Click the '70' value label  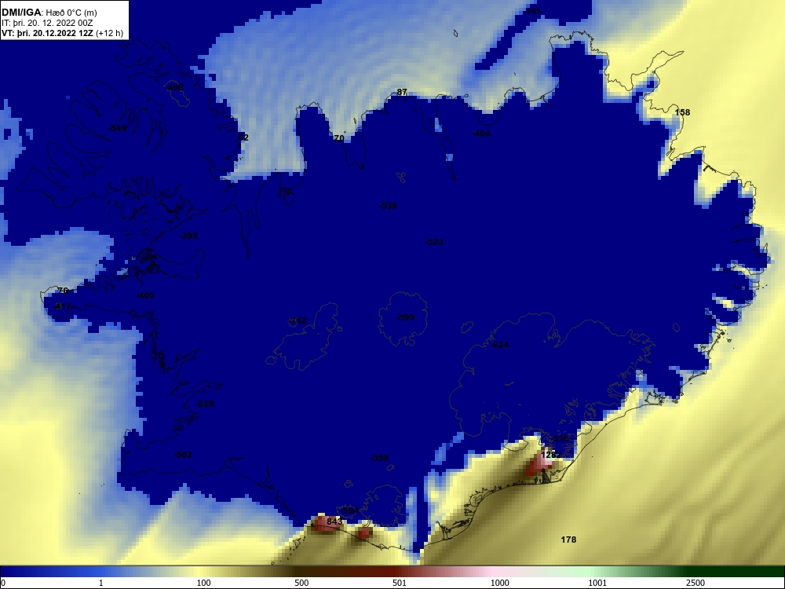pyautogui.click(x=339, y=137)
